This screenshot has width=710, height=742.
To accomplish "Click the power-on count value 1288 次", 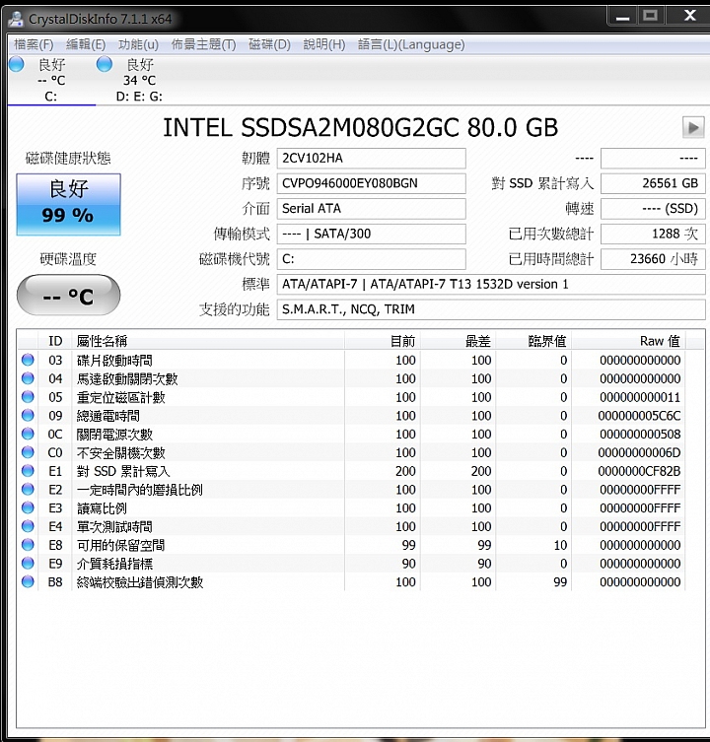I will pos(653,234).
